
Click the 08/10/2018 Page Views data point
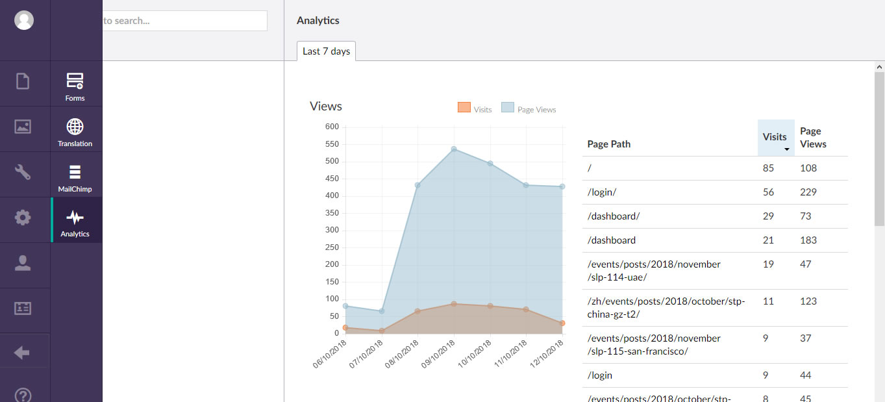[418, 185]
